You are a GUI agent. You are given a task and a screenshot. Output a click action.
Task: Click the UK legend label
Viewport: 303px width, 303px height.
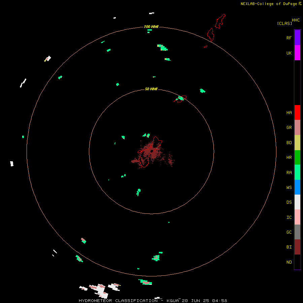[289, 53]
